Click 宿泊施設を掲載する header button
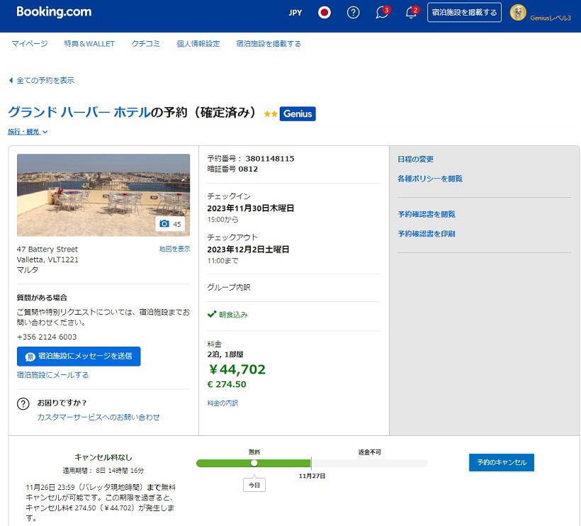 tap(464, 13)
